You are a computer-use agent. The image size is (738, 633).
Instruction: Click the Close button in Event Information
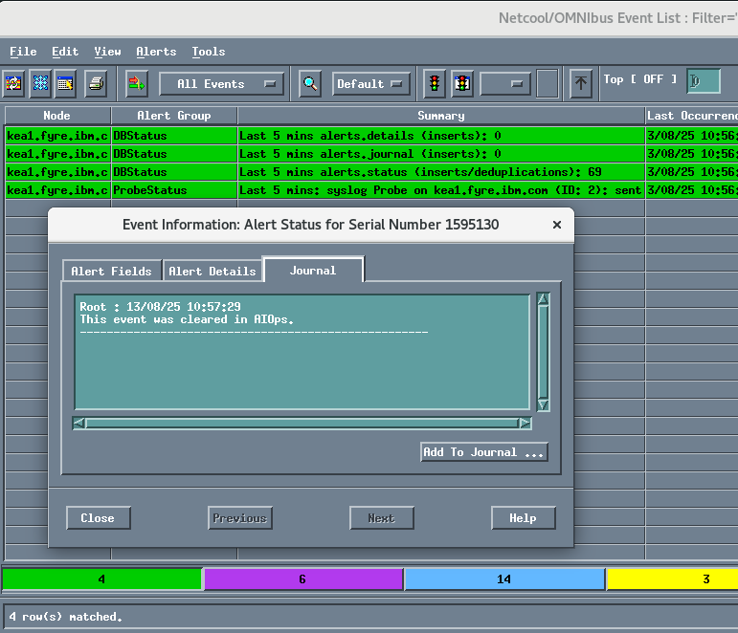tap(98, 518)
